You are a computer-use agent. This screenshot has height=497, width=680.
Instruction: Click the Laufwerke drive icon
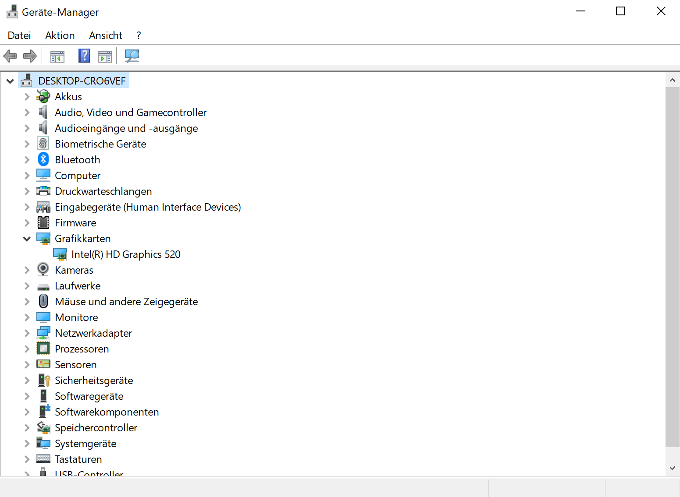point(43,287)
